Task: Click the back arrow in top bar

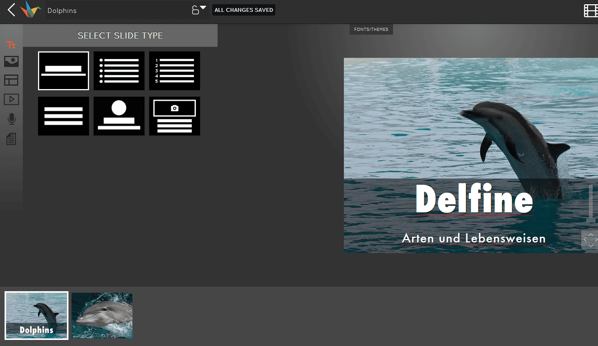Action: (11, 10)
